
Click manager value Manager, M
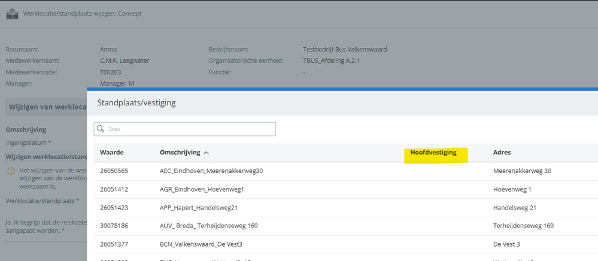pyautogui.click(x=117, y=84)
